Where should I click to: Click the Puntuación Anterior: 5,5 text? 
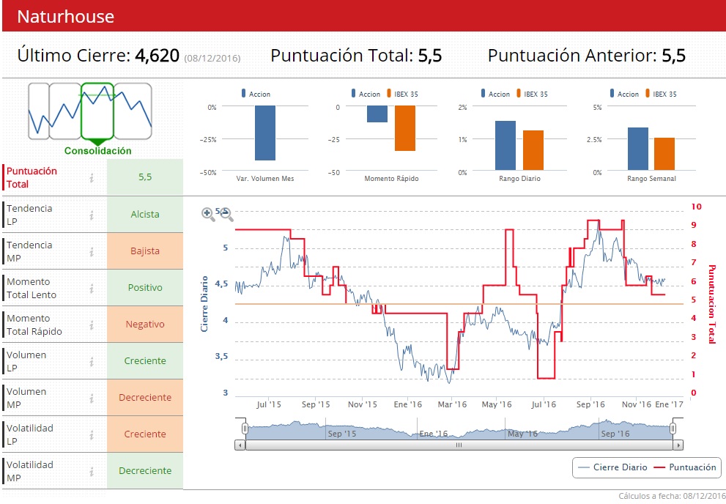[x=587, y=56]
